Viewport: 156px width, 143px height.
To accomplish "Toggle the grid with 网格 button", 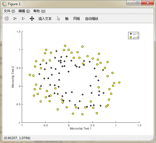I will [x=77, y=19].
